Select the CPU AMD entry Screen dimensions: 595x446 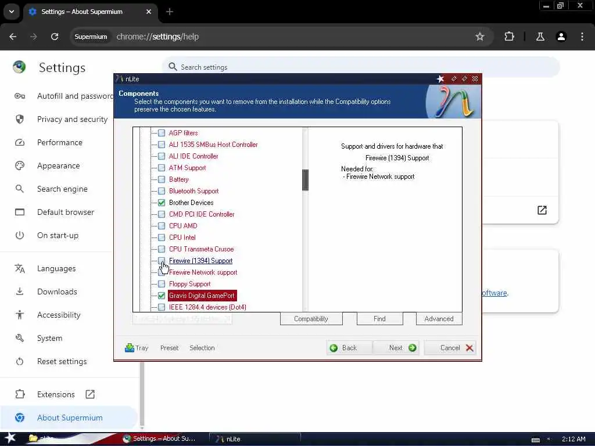pyautogui.click(x=183, y=226)
